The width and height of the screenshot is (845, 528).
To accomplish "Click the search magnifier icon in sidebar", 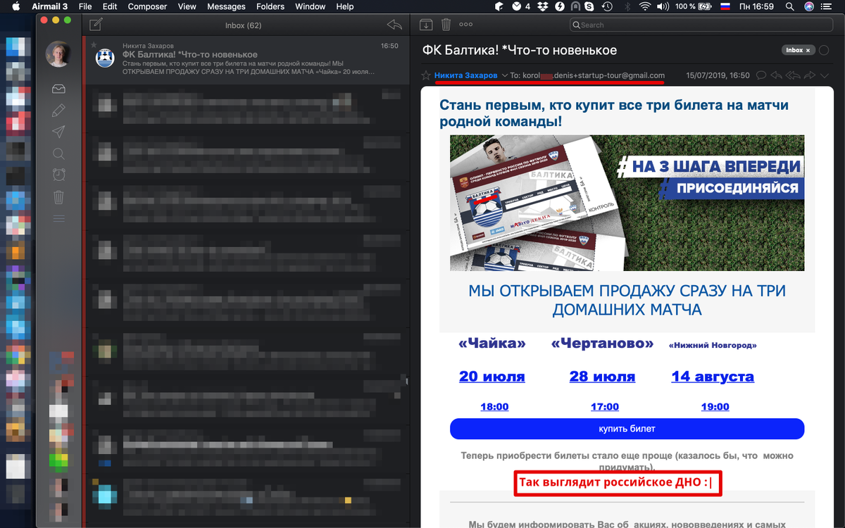I will coord(59,153).
